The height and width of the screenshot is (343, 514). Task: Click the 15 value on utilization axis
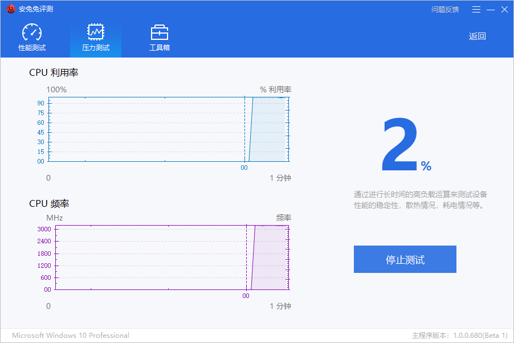40,152
